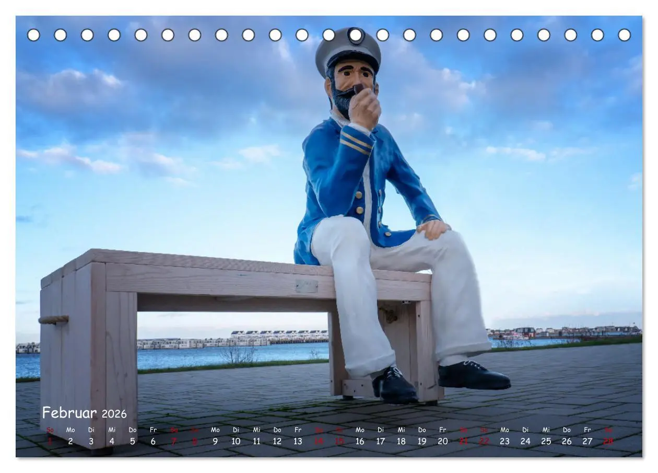658x473 pixels.
Task: Select date 24 in the calendar row
Action: (525, 441)
